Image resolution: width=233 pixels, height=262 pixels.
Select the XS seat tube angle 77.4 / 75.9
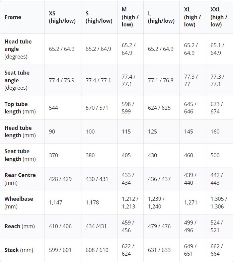point(62,80)
